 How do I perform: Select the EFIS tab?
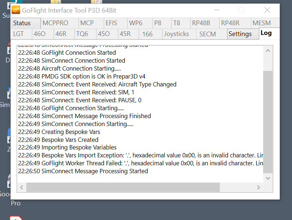pyautogui.click(x=111, y=23)
